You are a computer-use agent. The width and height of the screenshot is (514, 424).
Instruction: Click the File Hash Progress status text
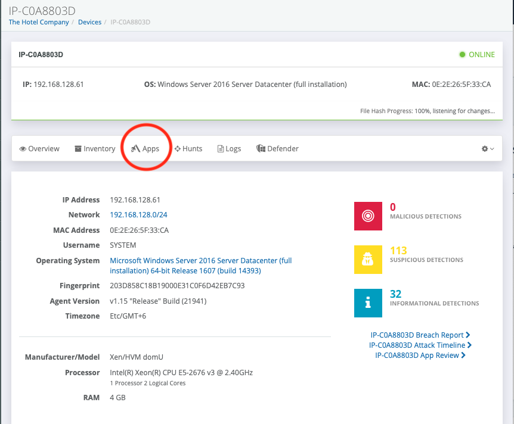point(428,111)
